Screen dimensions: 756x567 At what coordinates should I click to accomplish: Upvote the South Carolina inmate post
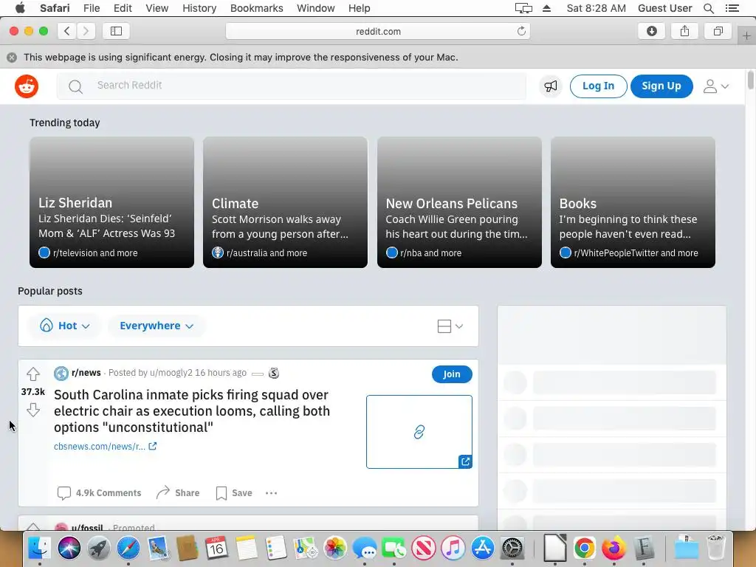[33, 374]
